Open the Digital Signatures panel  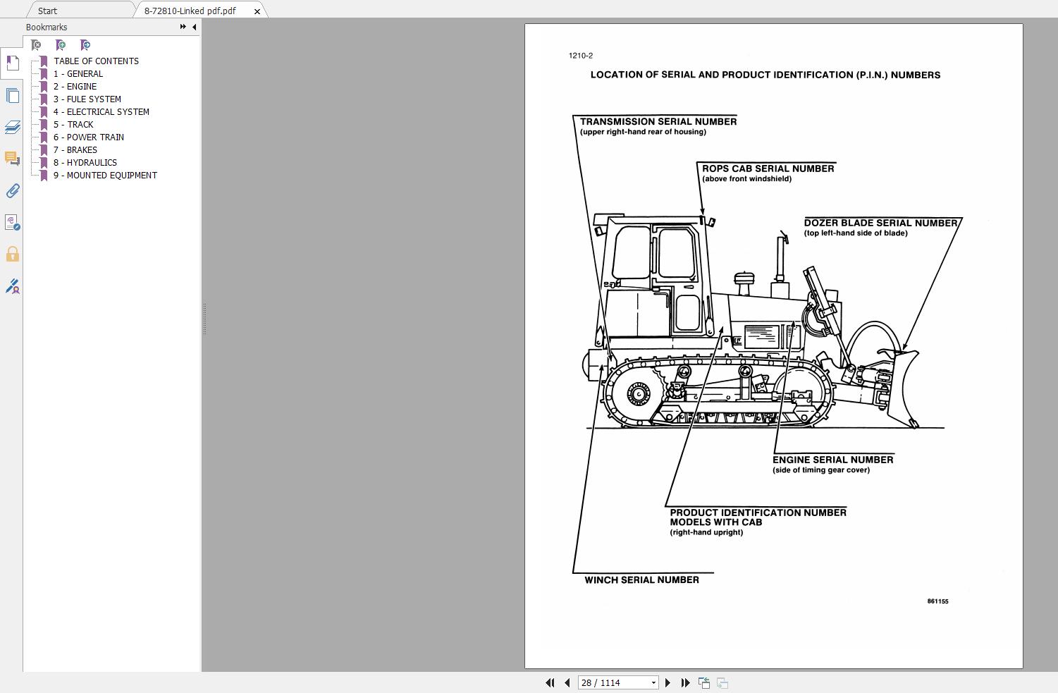point(12,287)
